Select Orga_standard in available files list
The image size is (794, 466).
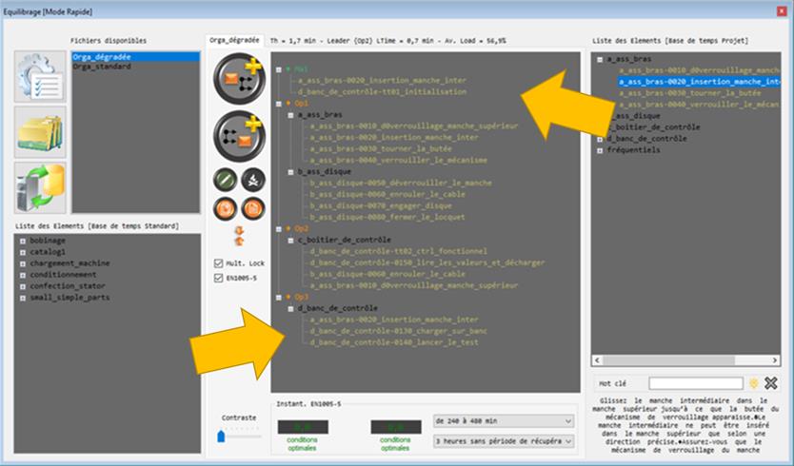(102, 67)
